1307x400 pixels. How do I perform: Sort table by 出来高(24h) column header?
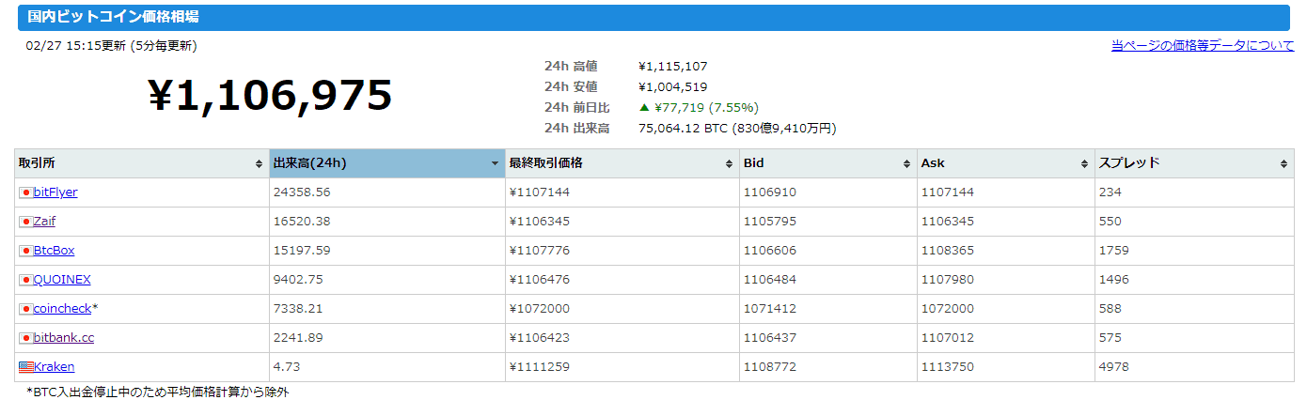[386, 163]
